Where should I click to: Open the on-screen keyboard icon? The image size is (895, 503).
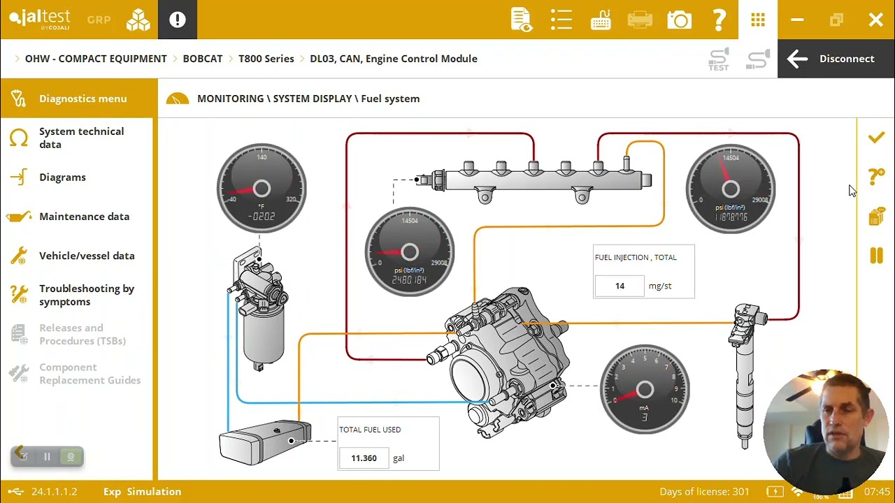coord(601,20)
